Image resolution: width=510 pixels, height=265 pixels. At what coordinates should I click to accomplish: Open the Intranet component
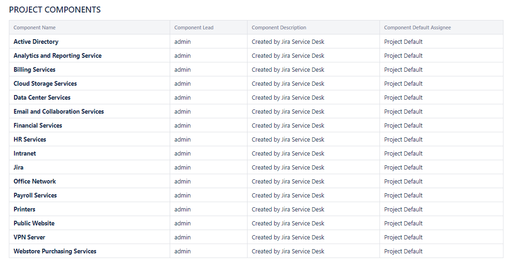(x=25, y=153)
